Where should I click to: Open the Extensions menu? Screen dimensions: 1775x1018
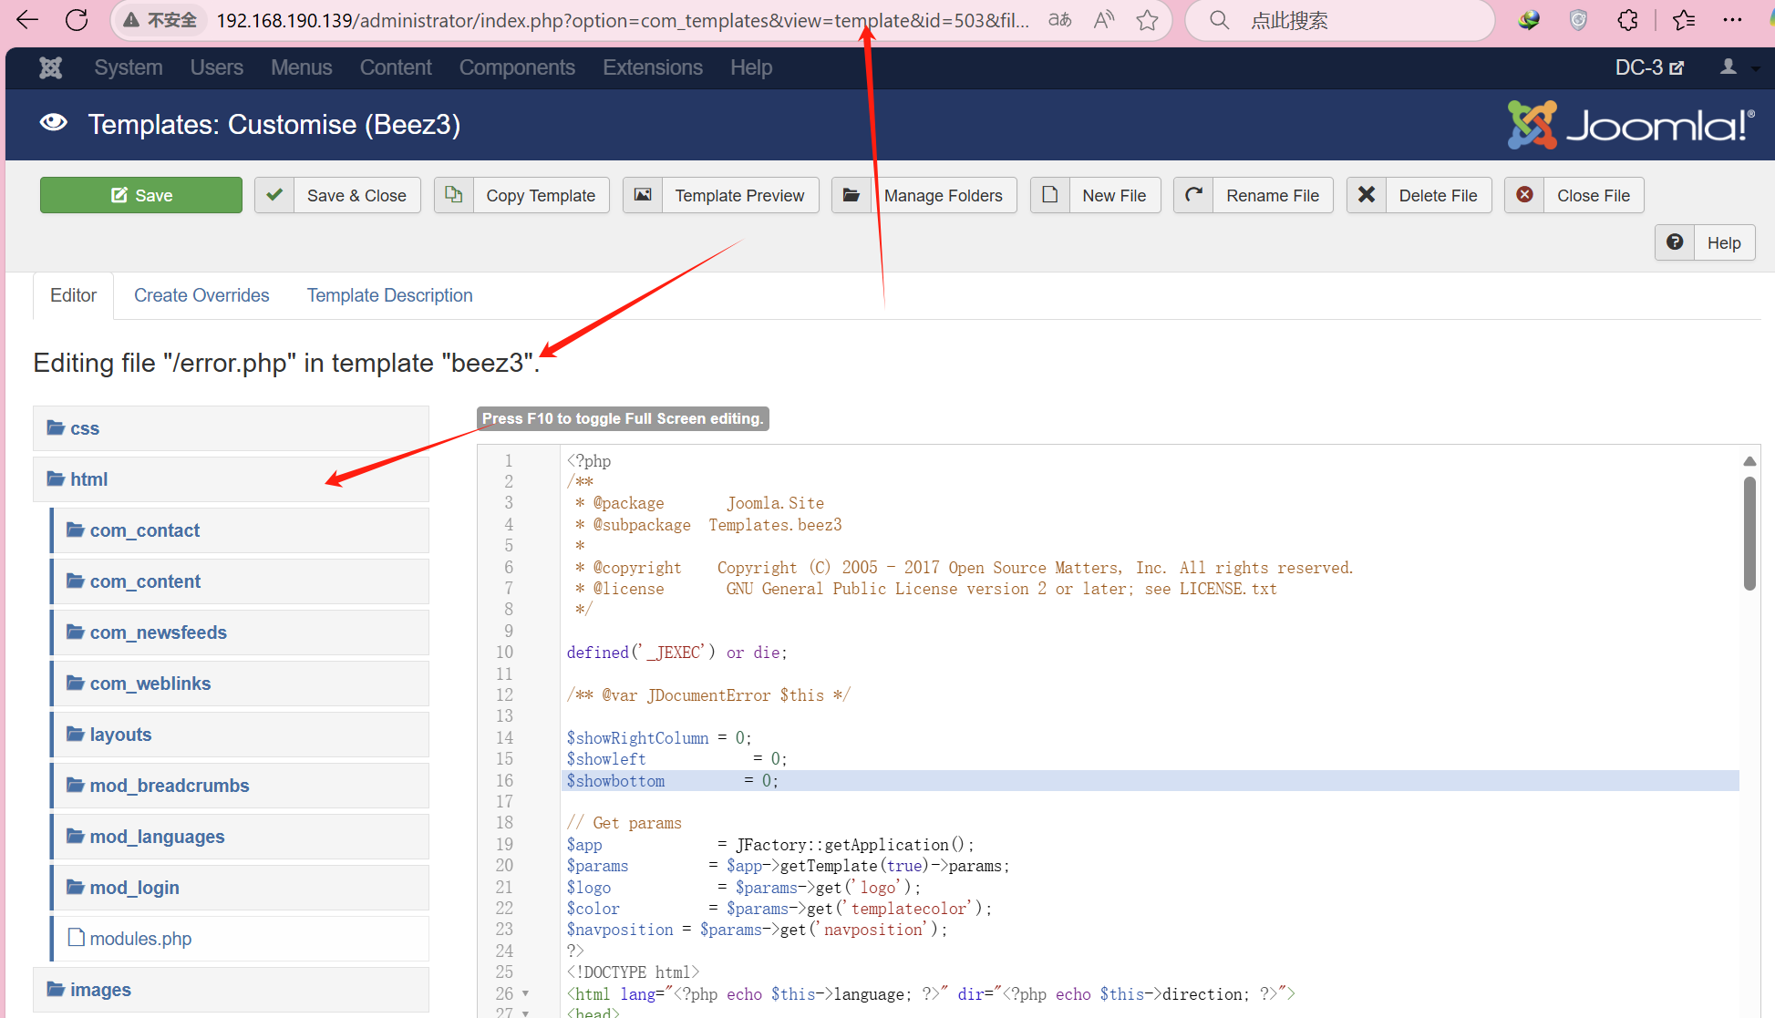tap(652, 67)
